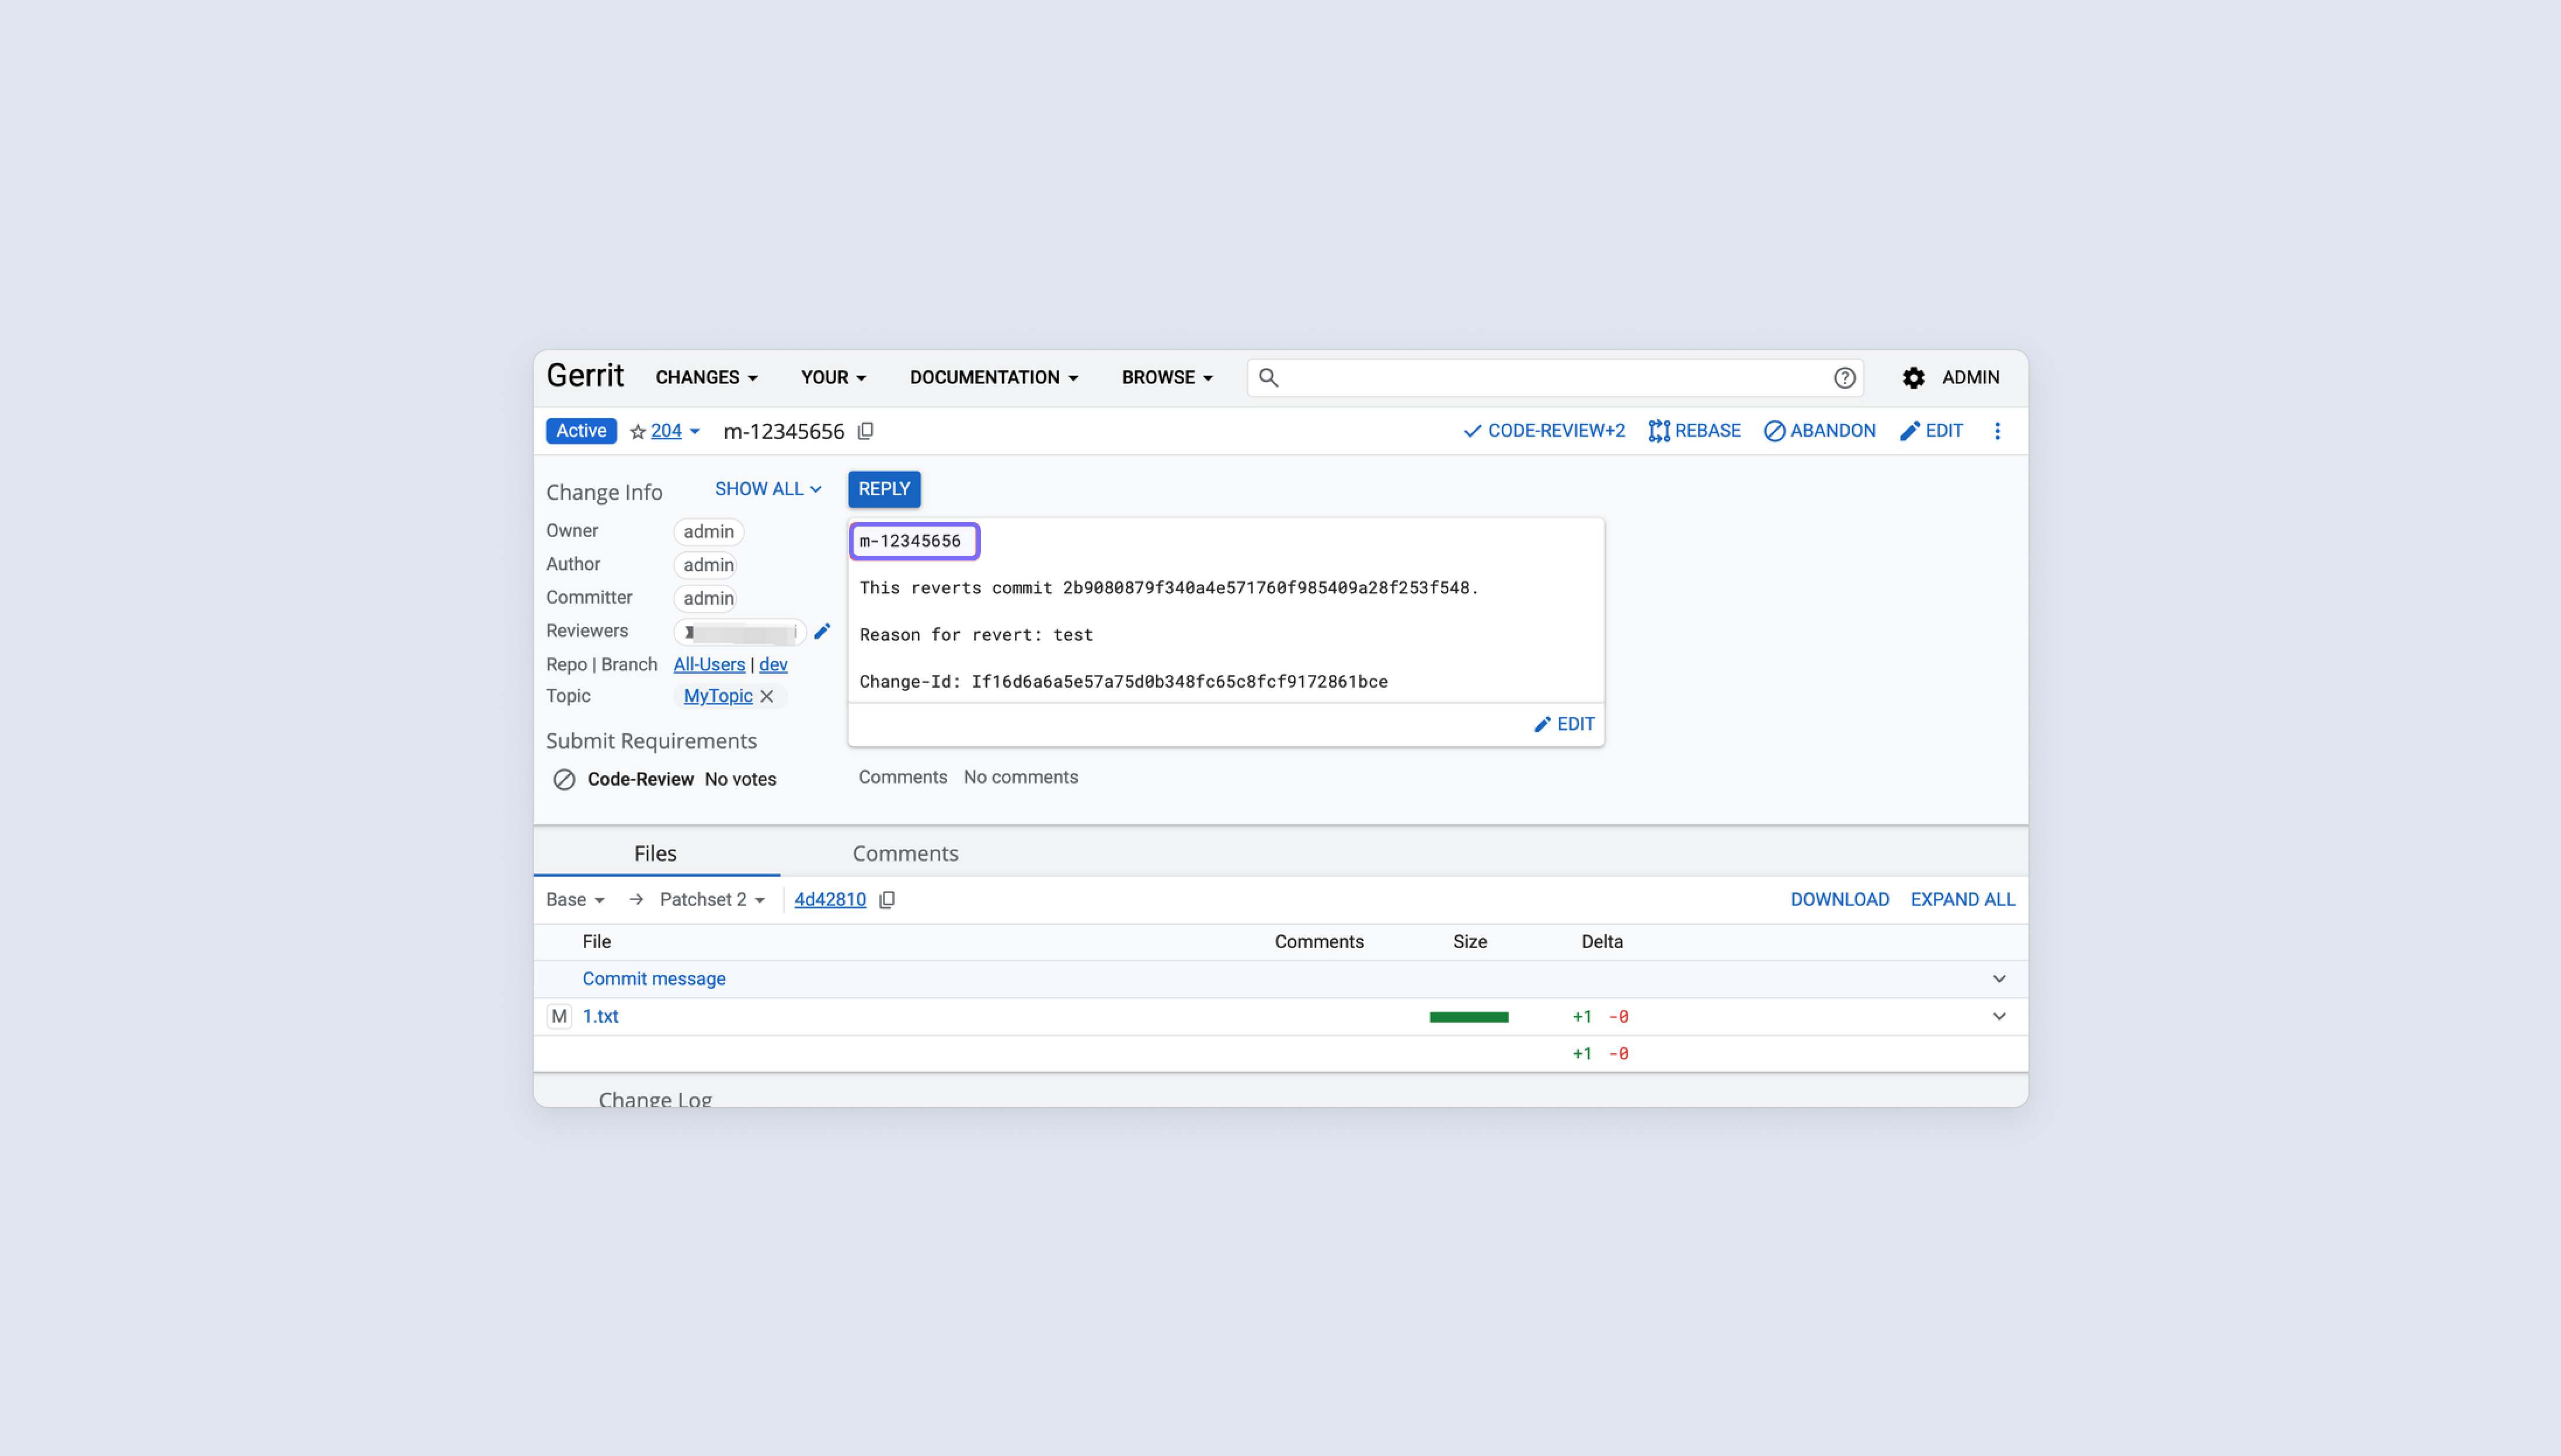2561x1456 pixels.
Task: Click the "Reason for revert: test" line
Action: 976,635
